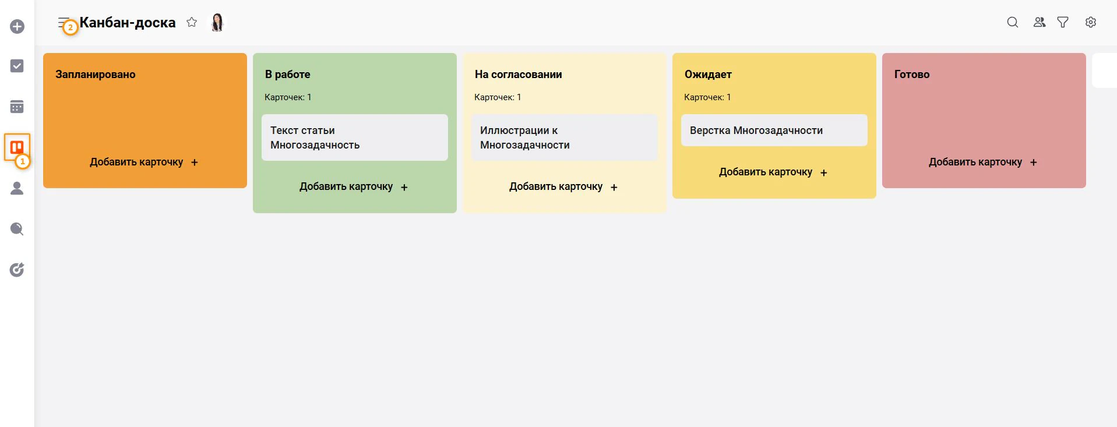The height and width of the screenshot is (427, 1117).
Task: Open the calendar icon in sidebar
Action: [17, 107]
